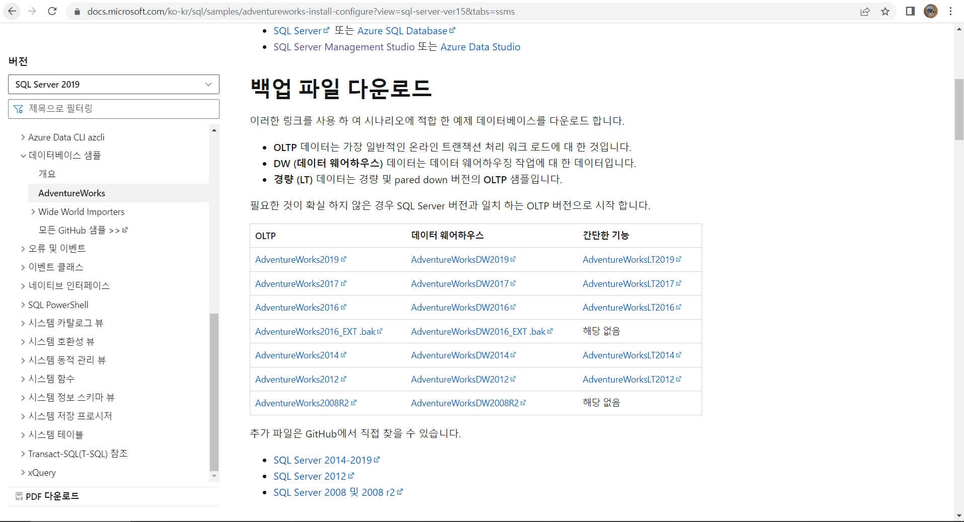Open the SQL Server 2019 version dropdown

[114, 84]
